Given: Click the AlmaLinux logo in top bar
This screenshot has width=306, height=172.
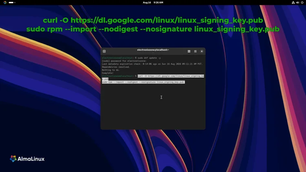Looking at the screenshot, I should click(x=5, y=2).
